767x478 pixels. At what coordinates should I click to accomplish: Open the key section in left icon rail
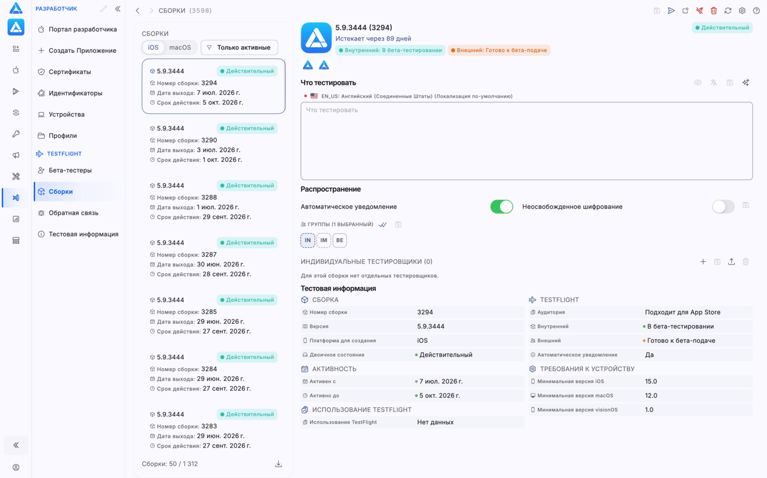[16, 134]
